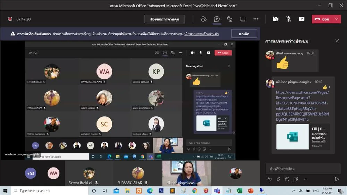The width and height of the screenshot is (347, 195).
Task: Close the meeting chat side panel
Action: pos(337,41)
